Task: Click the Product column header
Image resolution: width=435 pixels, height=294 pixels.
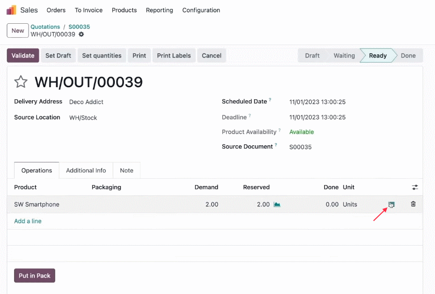Action: coord(25,187)
